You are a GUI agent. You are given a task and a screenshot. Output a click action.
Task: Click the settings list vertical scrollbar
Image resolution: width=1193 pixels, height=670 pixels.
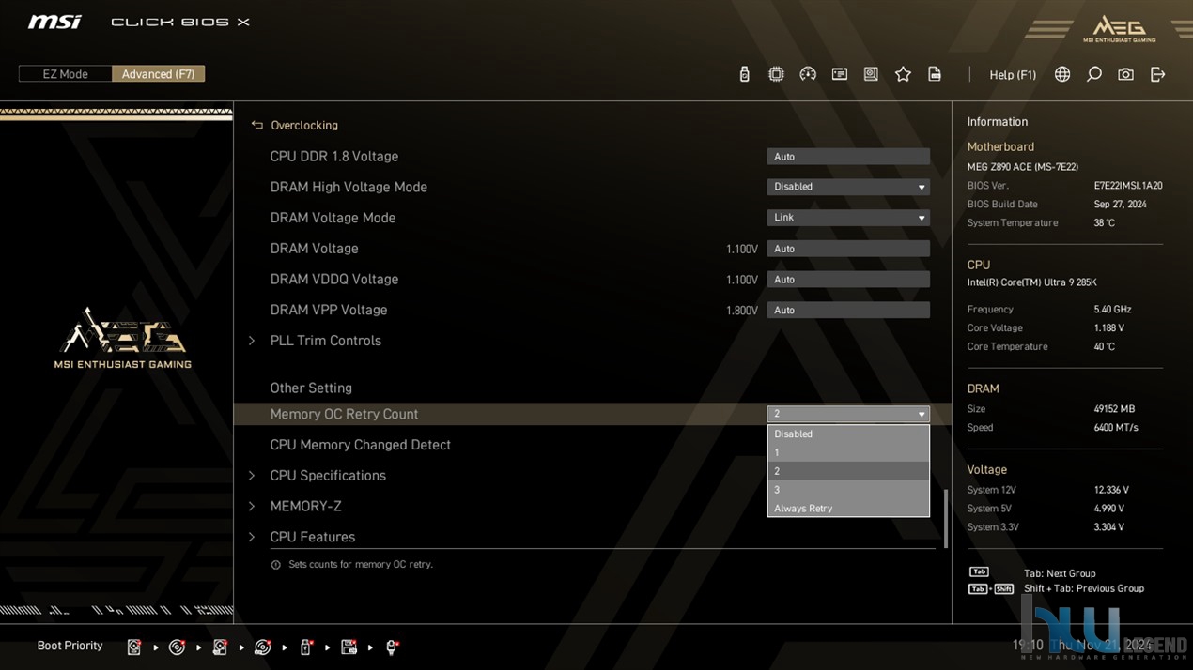click(945, 518)
